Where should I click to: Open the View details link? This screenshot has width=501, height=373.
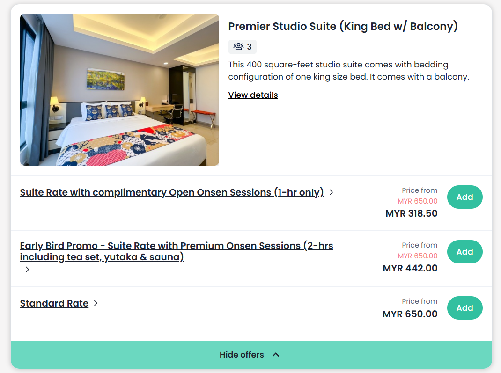pyautogui.click(x=253, y=95)
